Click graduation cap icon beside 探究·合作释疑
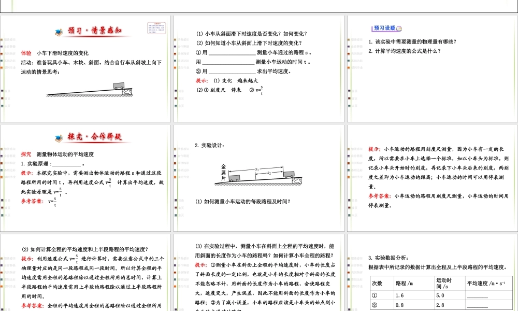The height and width of the screenshot is (311, 518). pos(59,137)
